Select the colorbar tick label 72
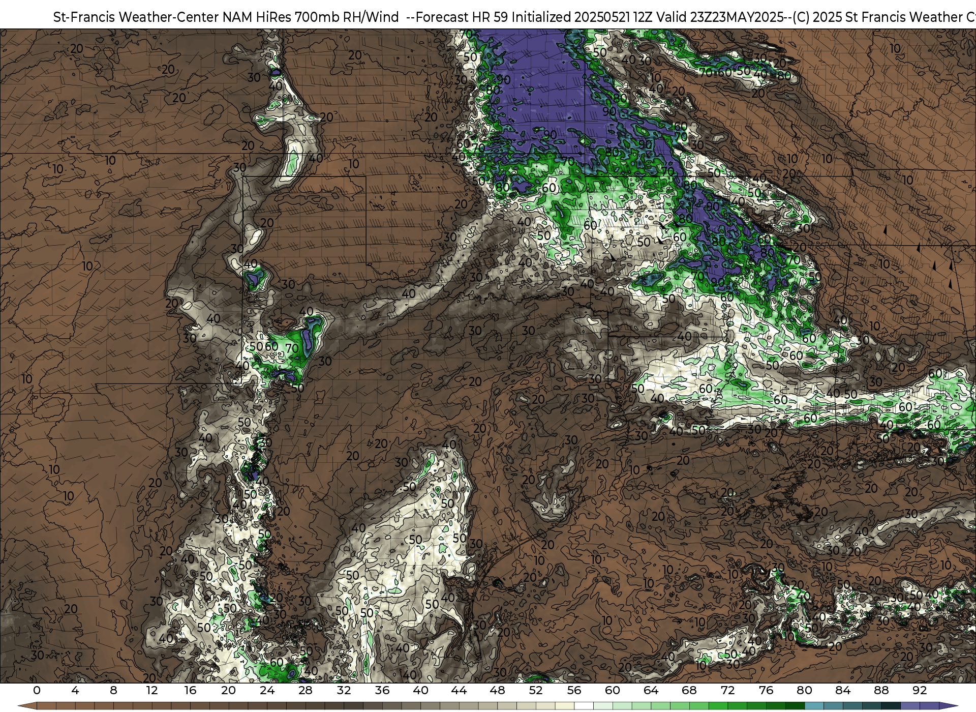Viewport: 976px width, 712px height. (727, 691)
